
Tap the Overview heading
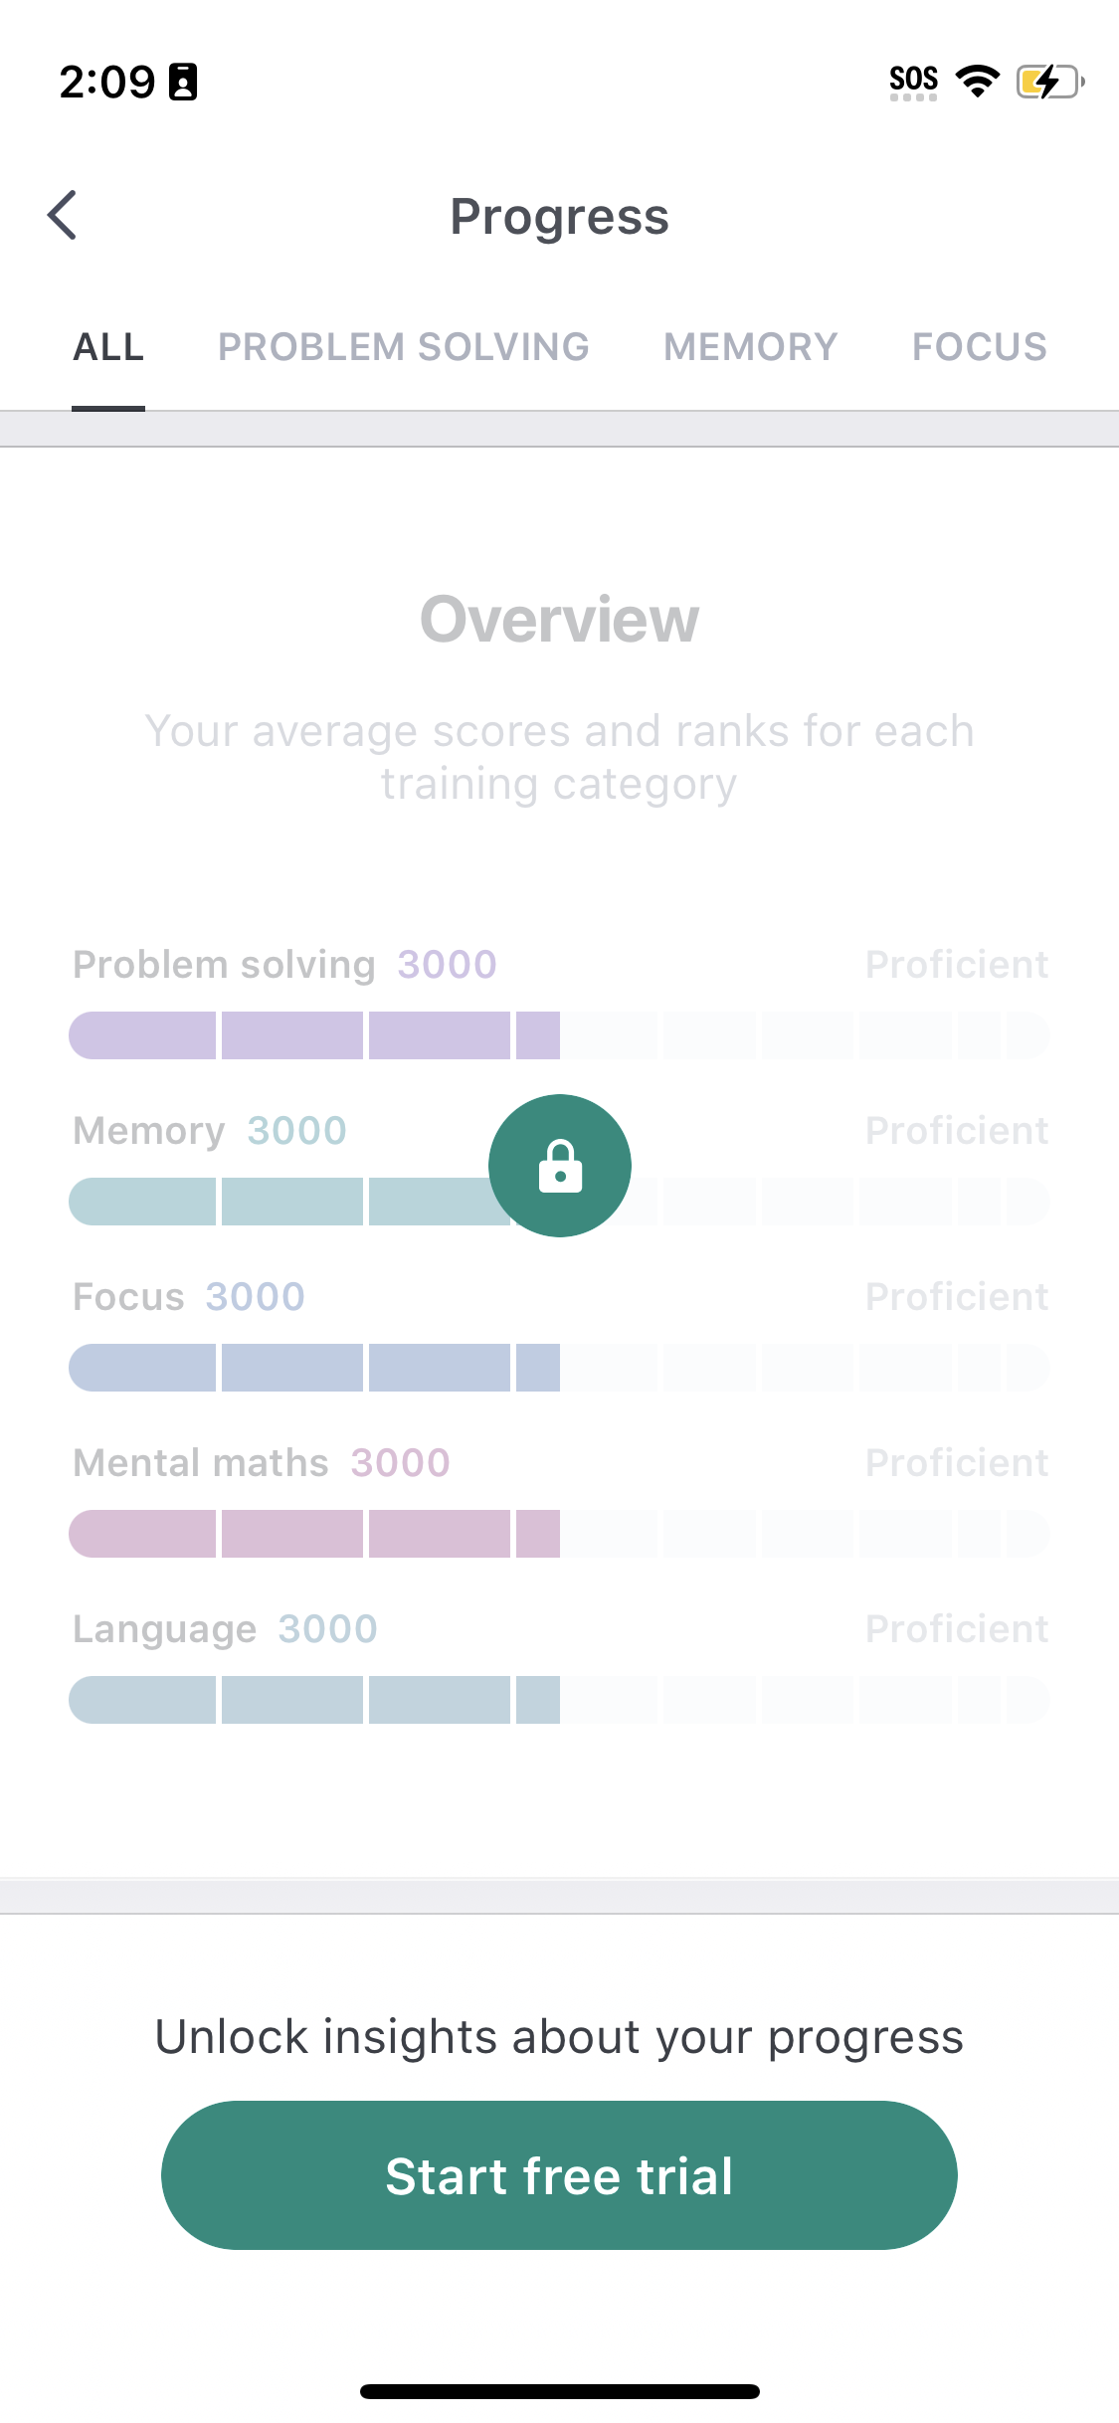point(559,620)
